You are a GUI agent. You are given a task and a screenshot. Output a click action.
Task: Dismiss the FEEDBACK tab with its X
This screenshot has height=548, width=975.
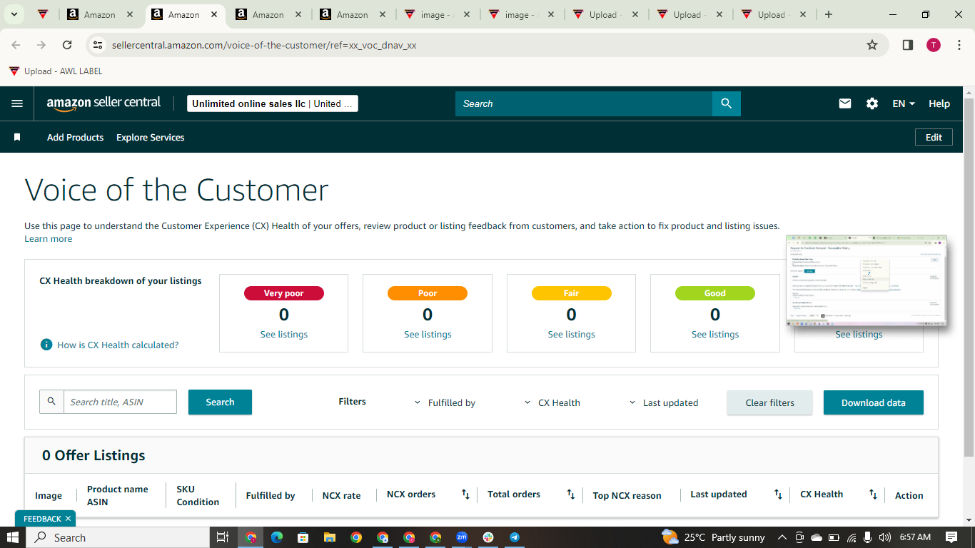[68, 519]
